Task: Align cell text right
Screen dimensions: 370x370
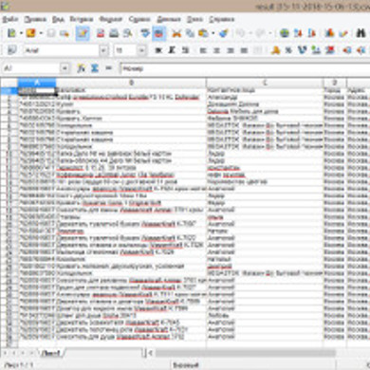Action: coord(231,50)
